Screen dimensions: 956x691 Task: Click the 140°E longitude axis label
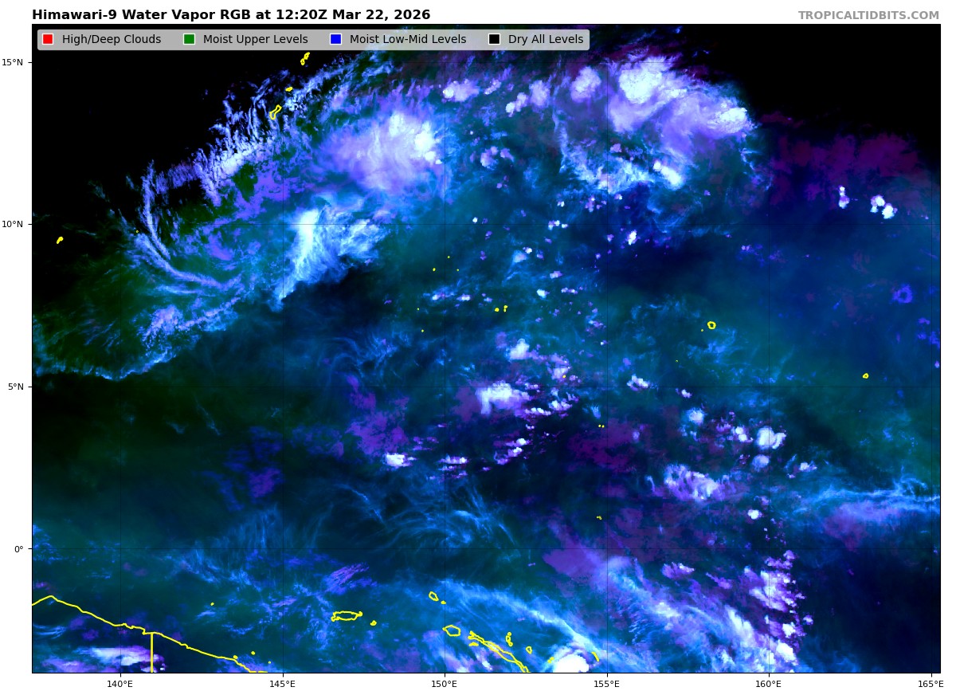120,683
